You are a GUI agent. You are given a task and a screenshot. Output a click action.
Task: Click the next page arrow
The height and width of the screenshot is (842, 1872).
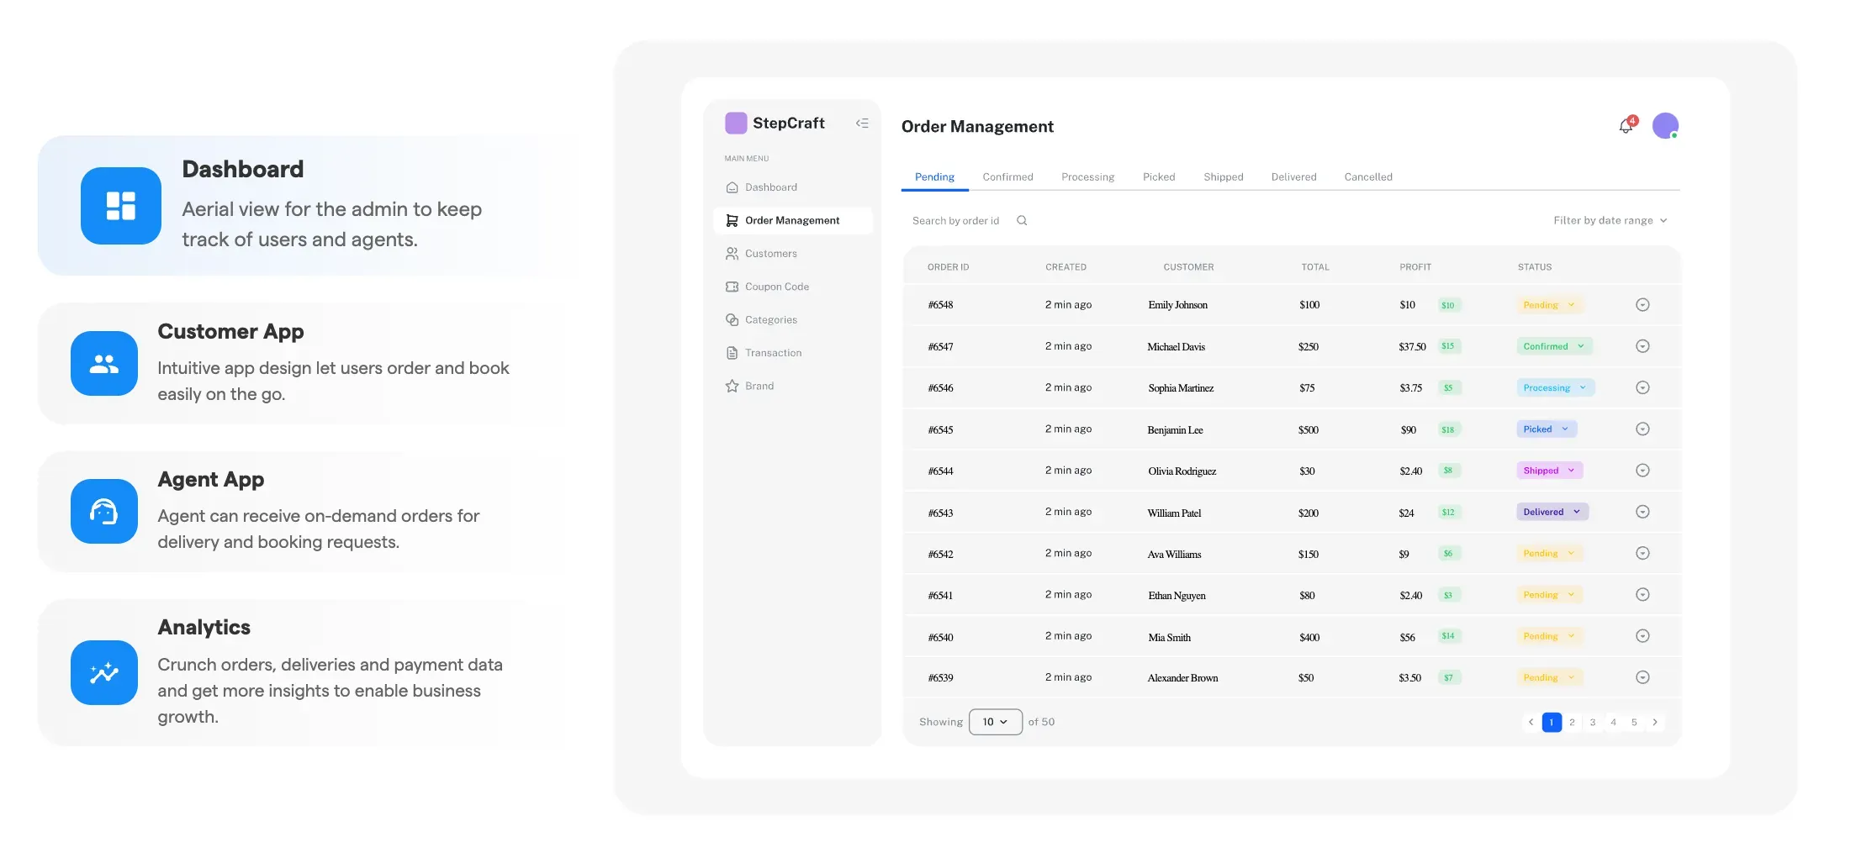(1655, 722)
